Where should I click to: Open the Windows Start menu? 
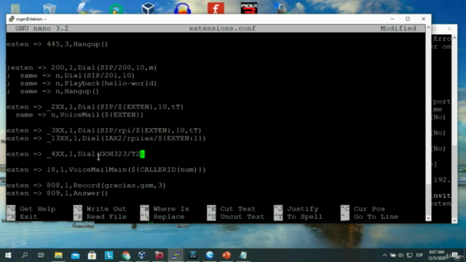click(x=8, y=255)
